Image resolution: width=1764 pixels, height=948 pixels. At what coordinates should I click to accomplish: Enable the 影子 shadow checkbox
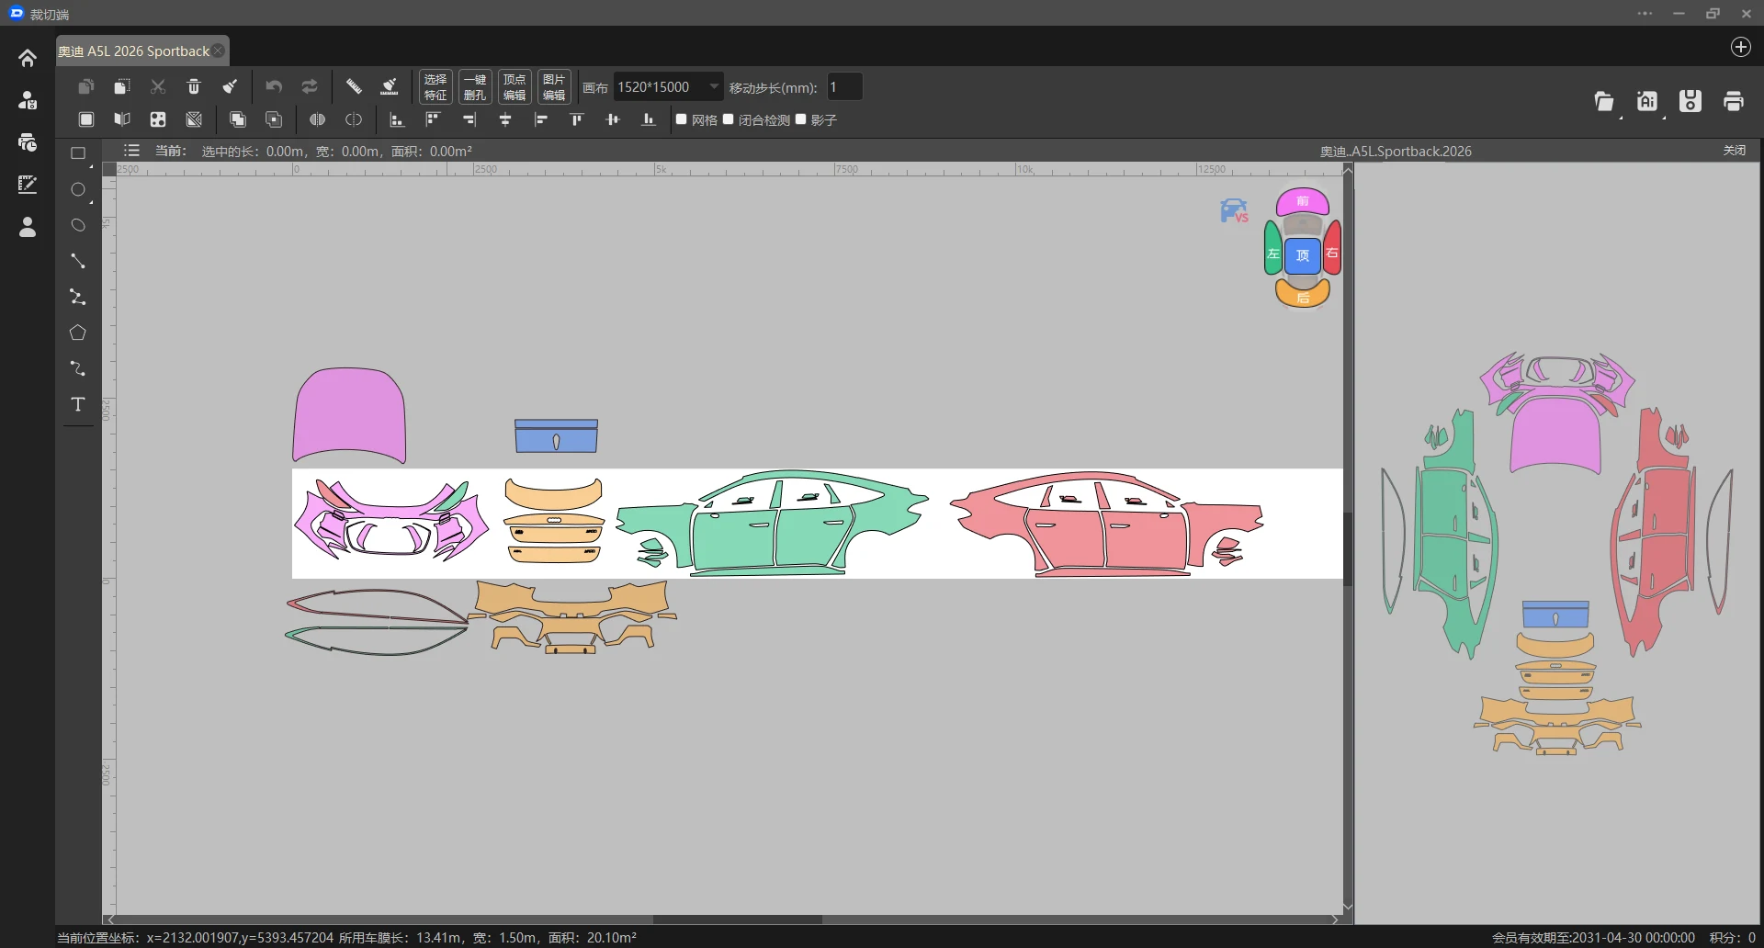tap(801, 119)
